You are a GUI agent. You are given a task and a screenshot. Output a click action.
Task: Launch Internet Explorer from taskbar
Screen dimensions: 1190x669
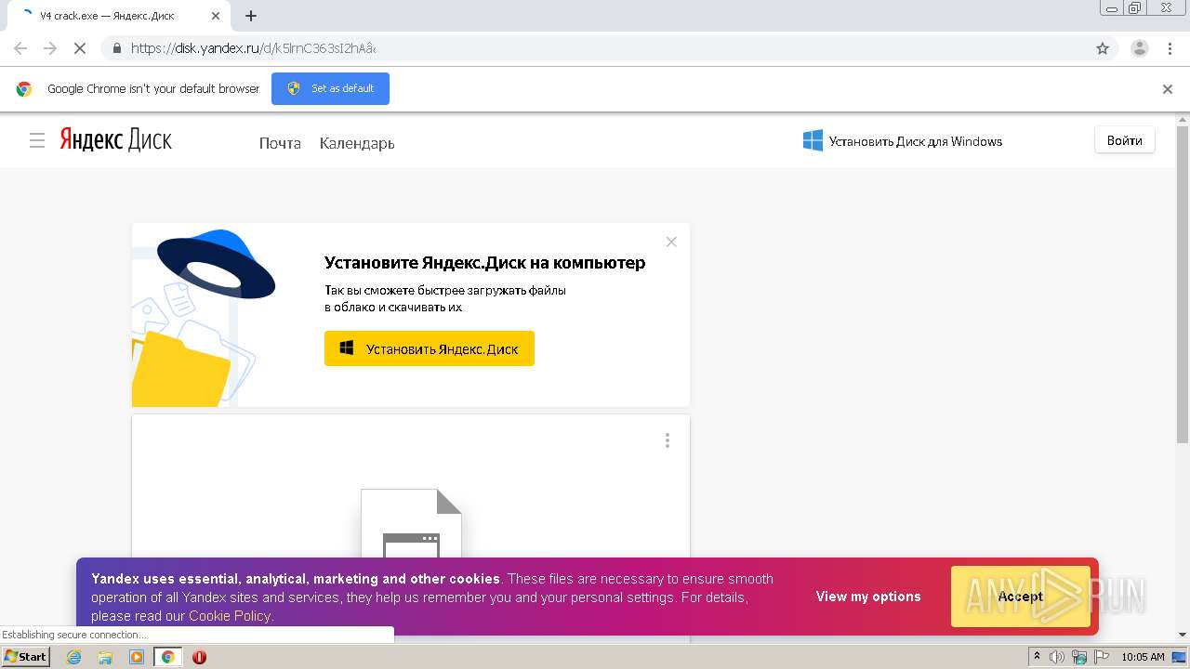click(74, 657)
